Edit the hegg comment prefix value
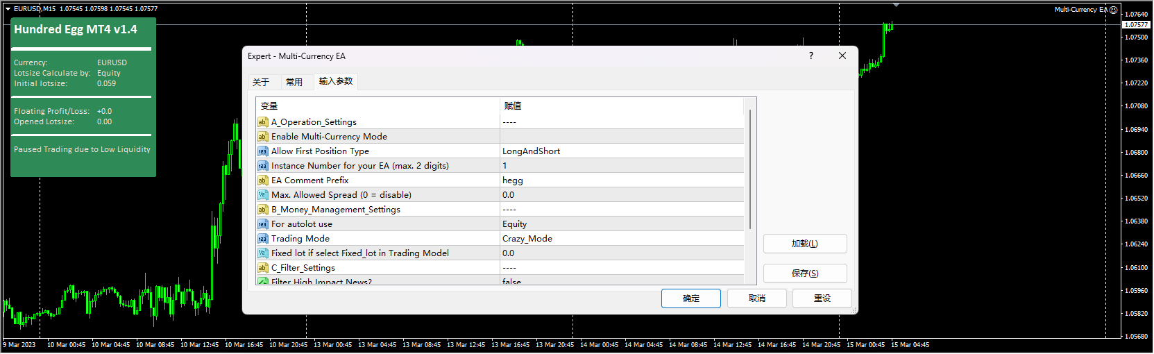Viewport: 1154px width, 354px height. (513, 180)
